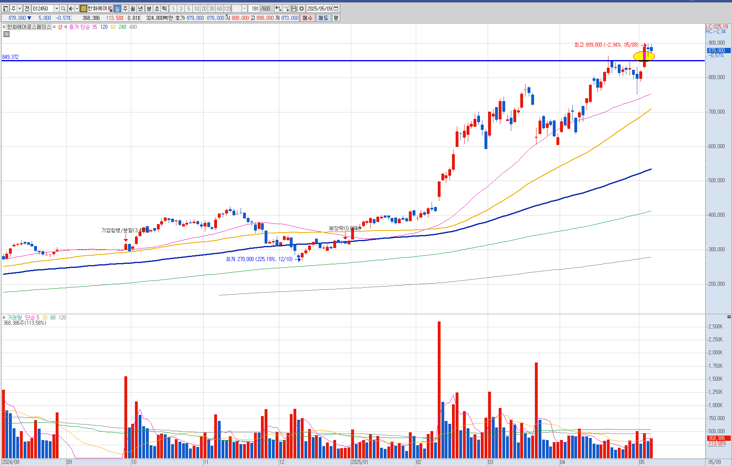The width and height of the screenshot is (732, 466).
Task: Select the 30 interval button
Action: click(212, 9)
